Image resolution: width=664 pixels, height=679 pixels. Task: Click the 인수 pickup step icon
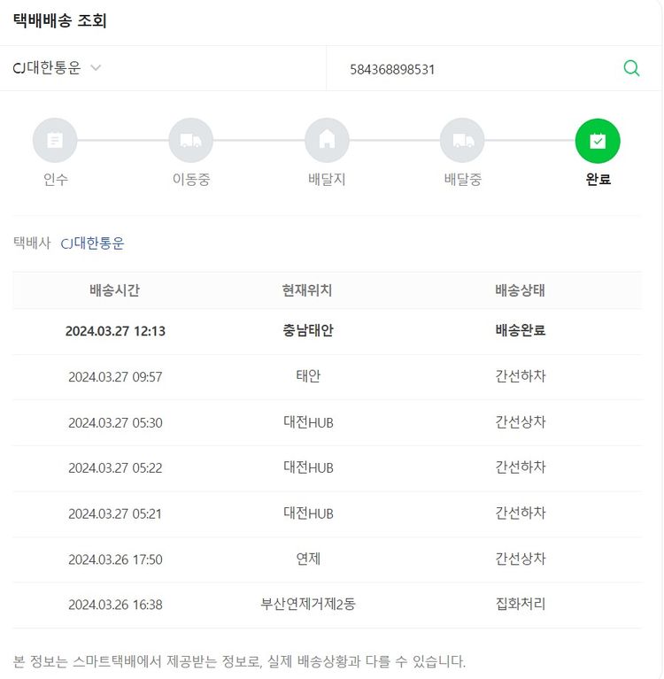(x=55, y=141)
